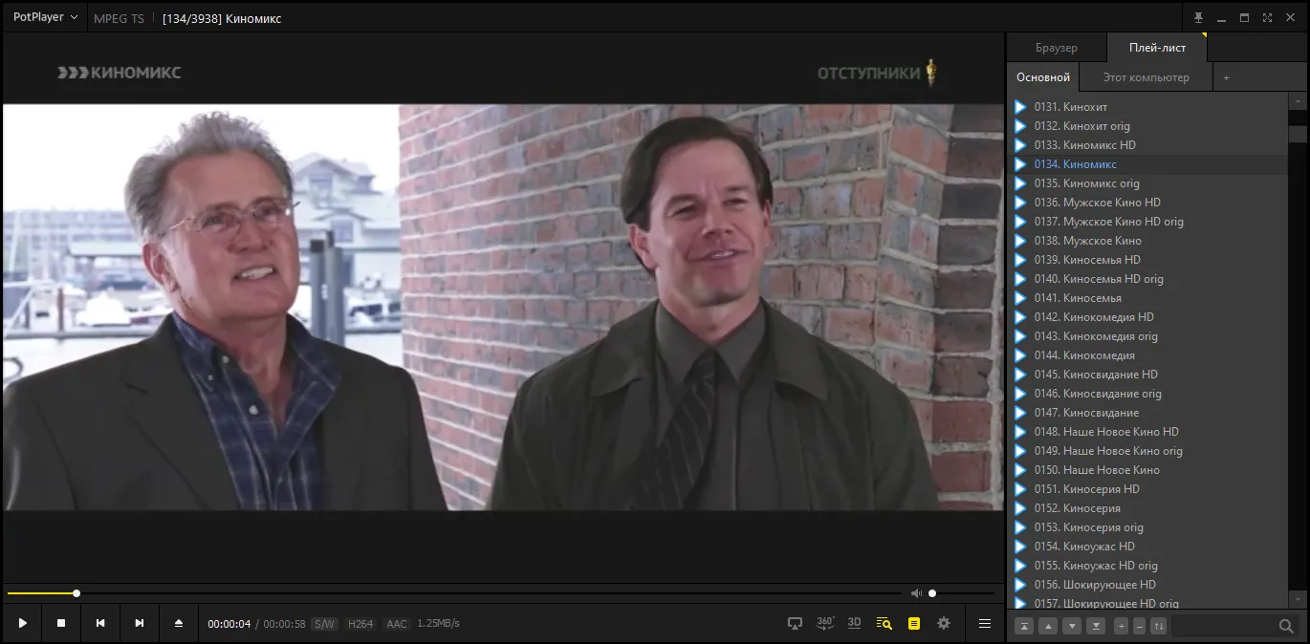Screen dimensions: 1310x644
Task: Choose 0136. Мужское Кино HD
Action: (1147, 203)
